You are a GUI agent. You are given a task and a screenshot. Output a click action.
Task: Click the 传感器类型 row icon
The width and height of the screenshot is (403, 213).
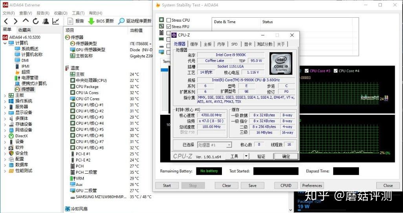(73, 44)
